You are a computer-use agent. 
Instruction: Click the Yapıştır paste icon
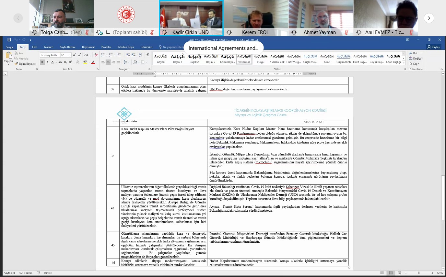8,56
